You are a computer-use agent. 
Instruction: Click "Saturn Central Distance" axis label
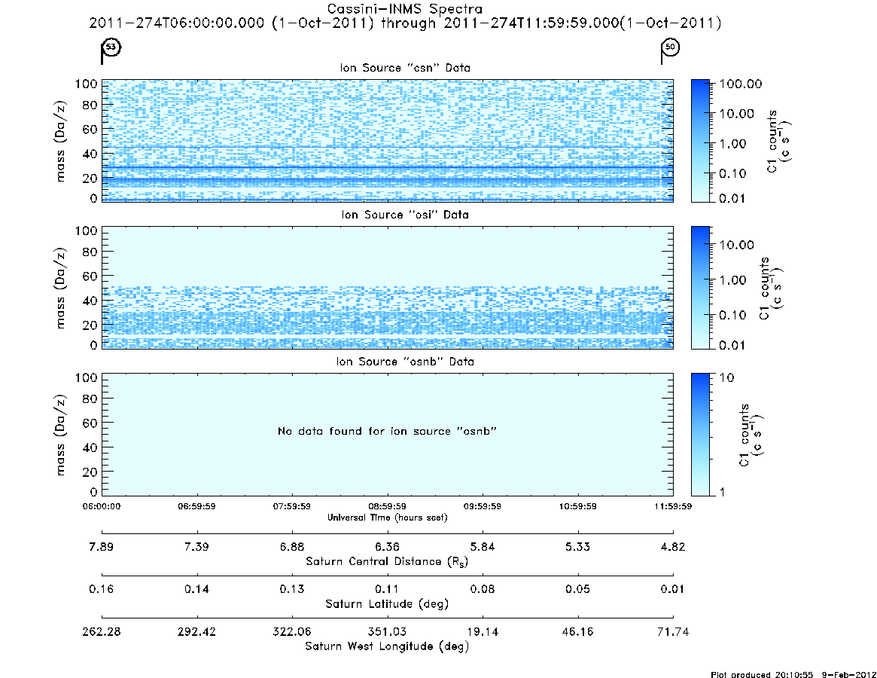click(x=387, y=561)
